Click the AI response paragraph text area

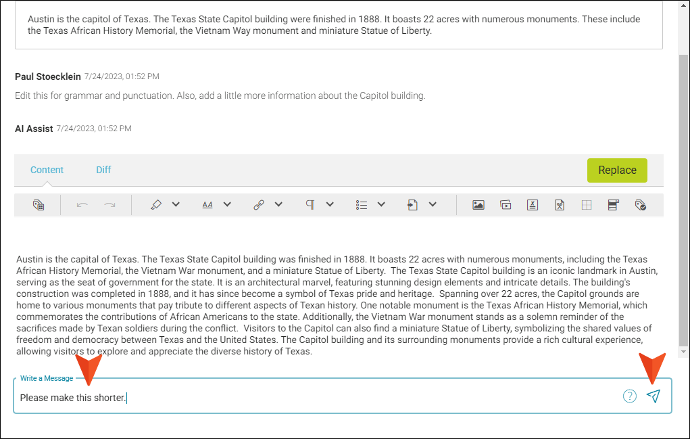[338, 305]
